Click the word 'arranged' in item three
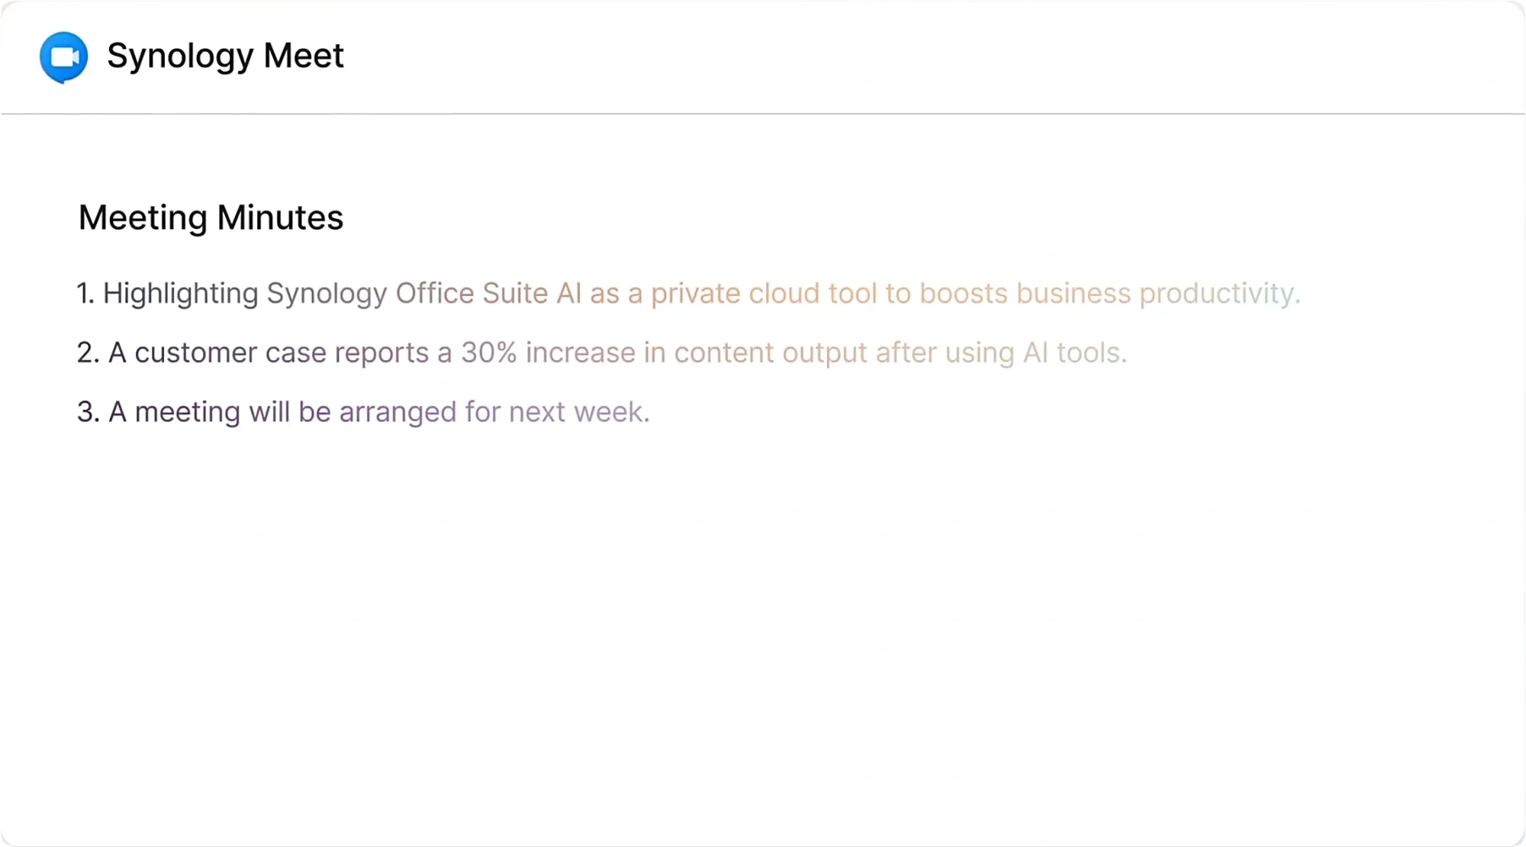 tap(398, 413)
